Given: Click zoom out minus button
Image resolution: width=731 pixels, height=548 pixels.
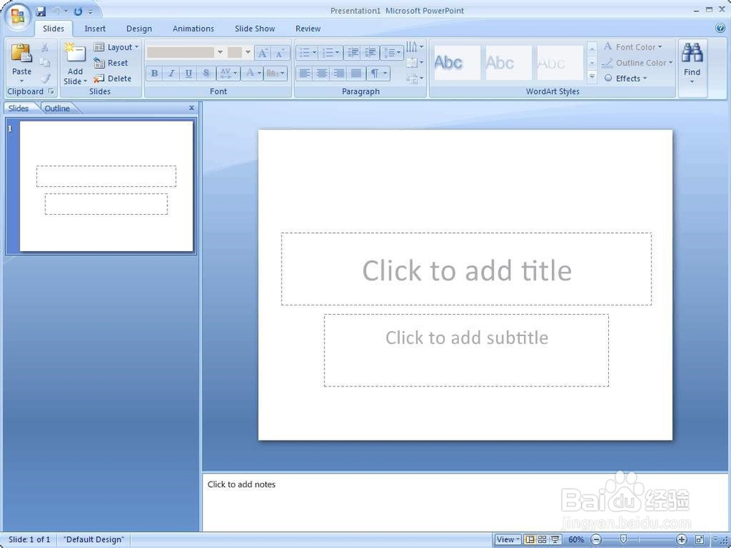Looking at the screenshot, I should pos(596,540).
